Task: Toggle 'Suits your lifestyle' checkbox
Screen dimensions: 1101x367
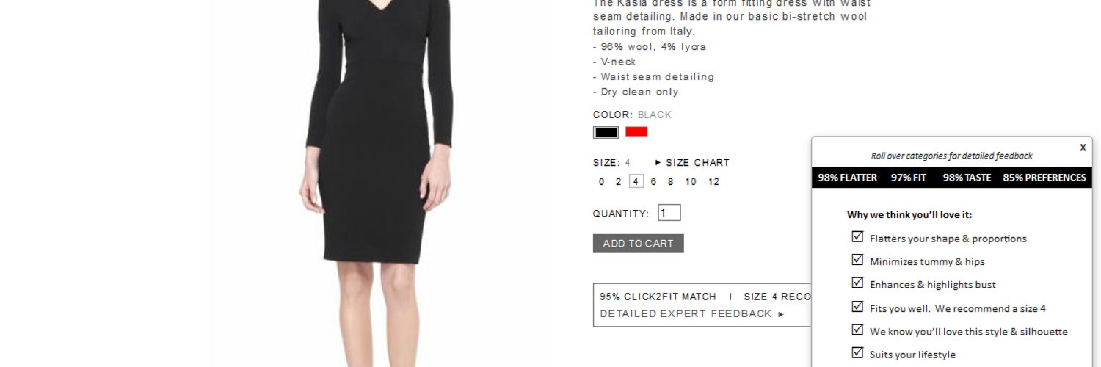Action: 857,353
